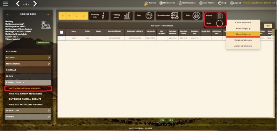Open the Animals section
The width and height of the screenshot is (279, 131).
(28, 70)
